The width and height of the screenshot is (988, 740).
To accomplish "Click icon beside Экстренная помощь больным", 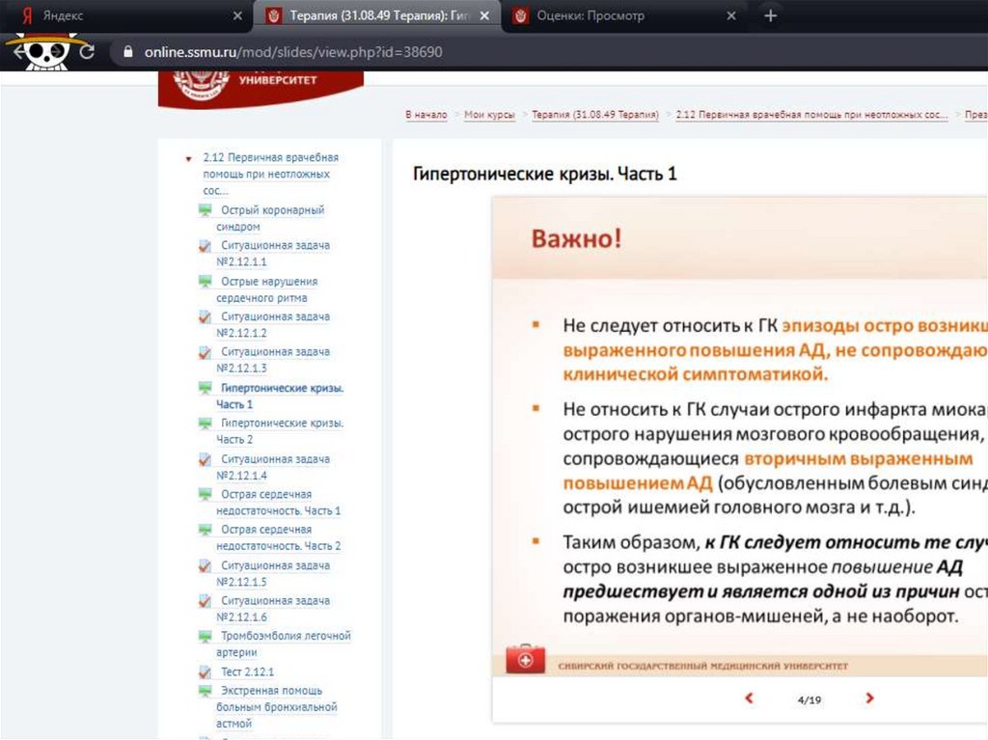I will point(205,691).
